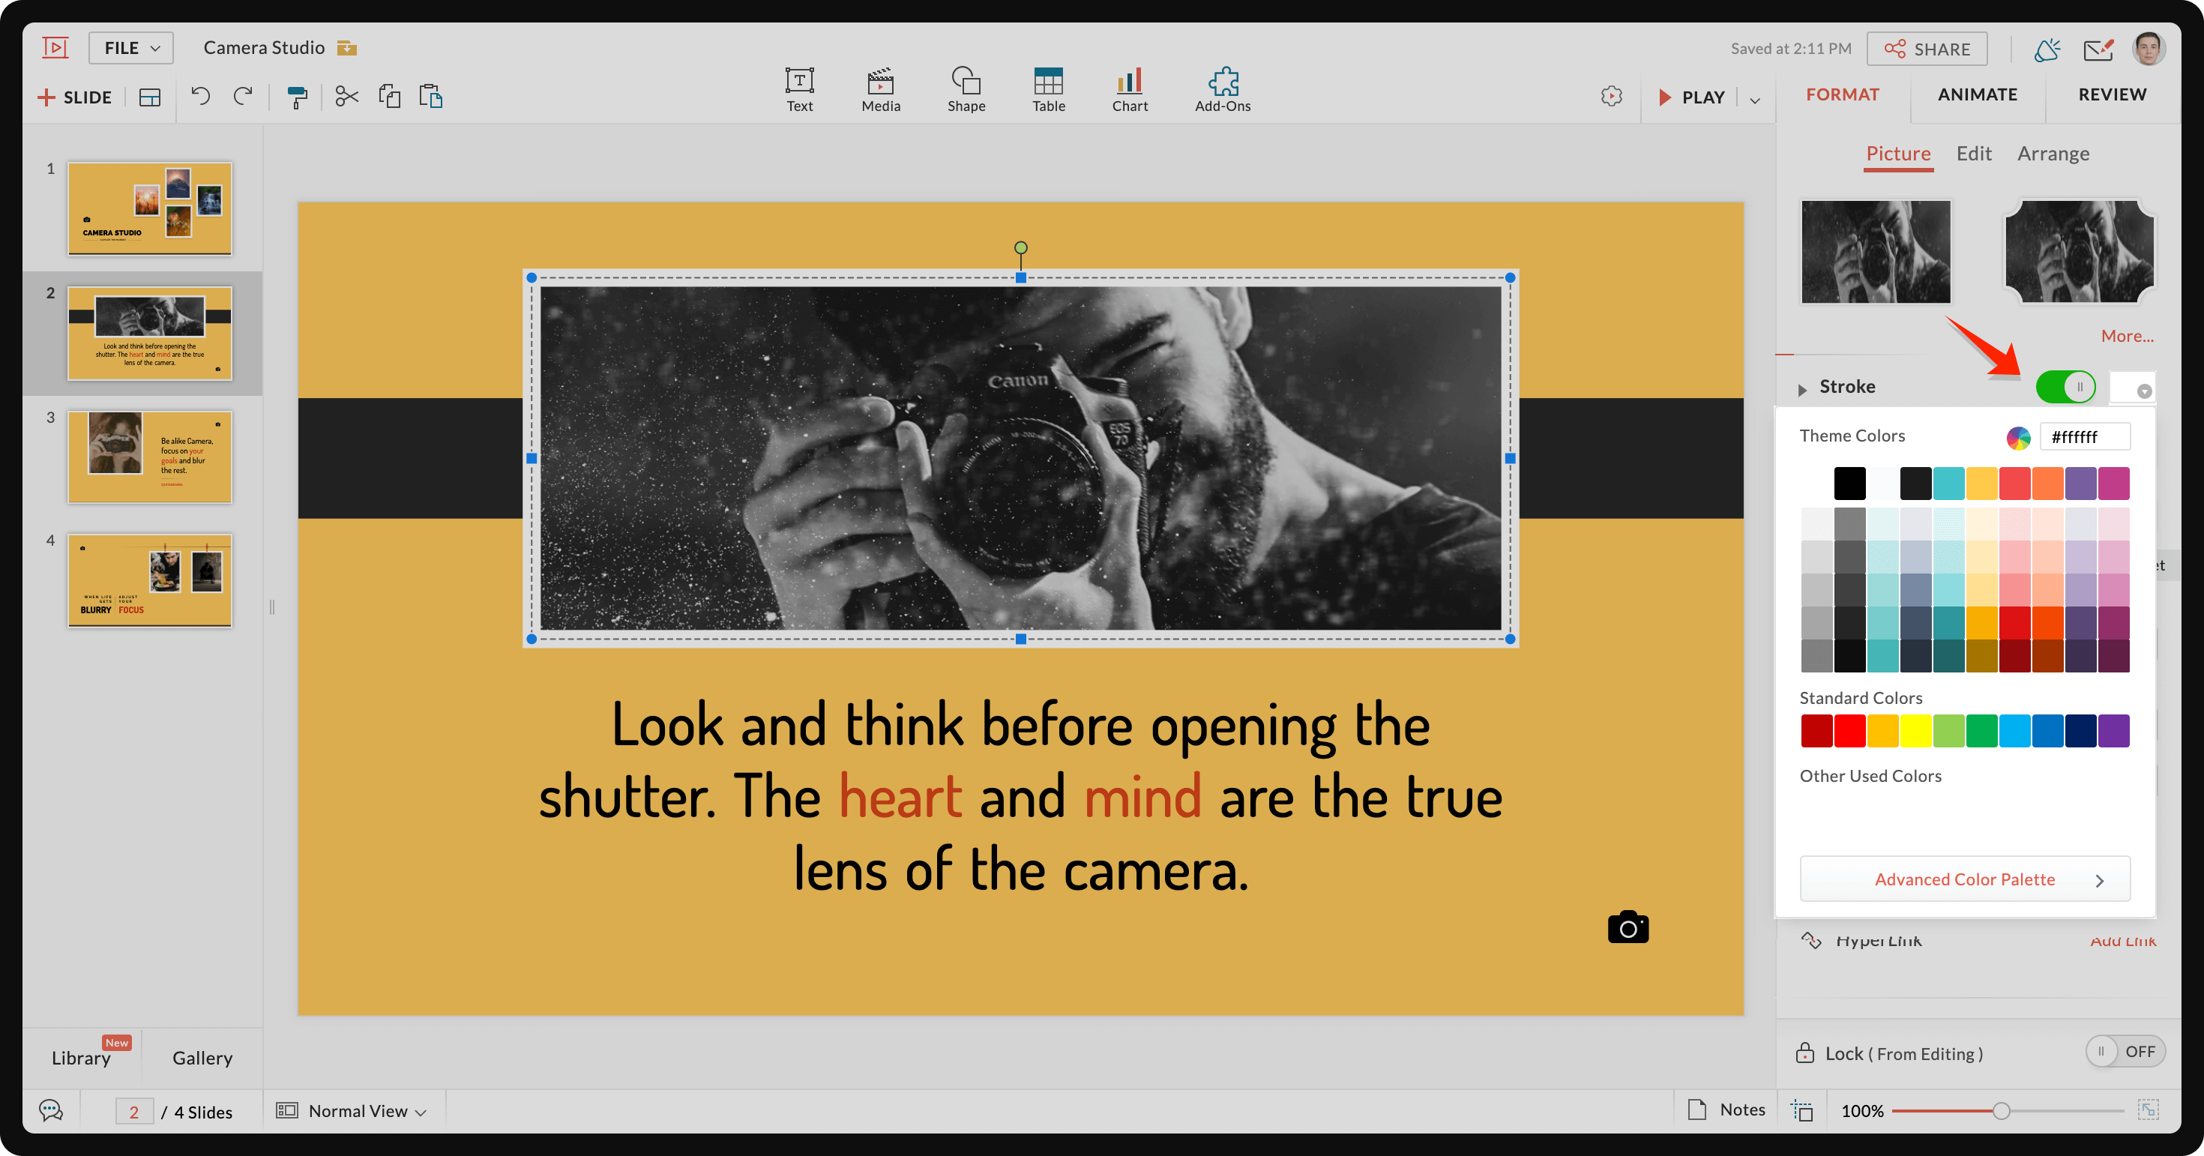Image resolution: width=2204 pixels, height=1156 pixels.
Task: Turn off the Stroke toggle
Action: [2065, 387]
